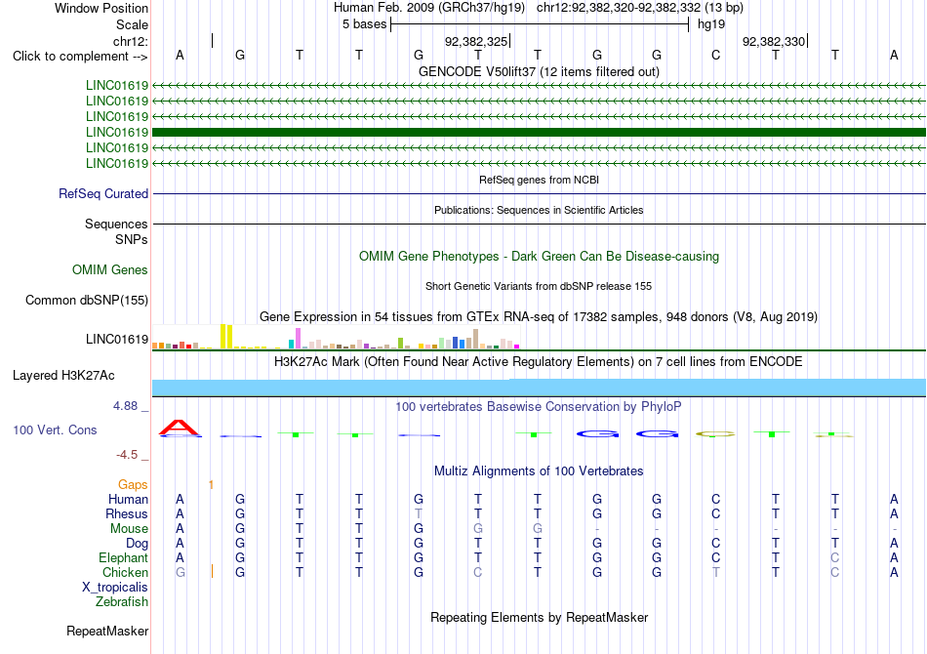927x654 pixels.
Task: Click the C in the Rhesus alignment row
Action: coord(716,513)
